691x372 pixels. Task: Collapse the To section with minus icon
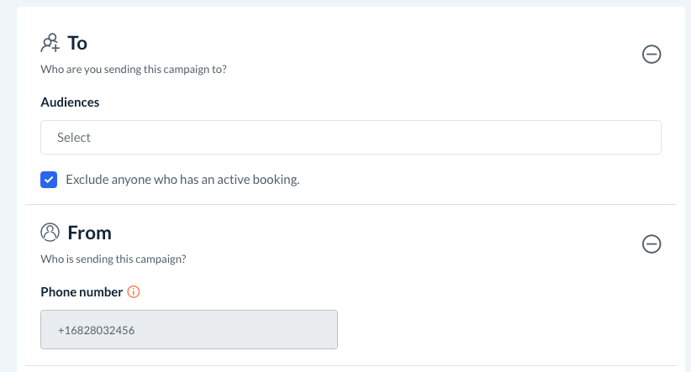[x=651, y=55]
